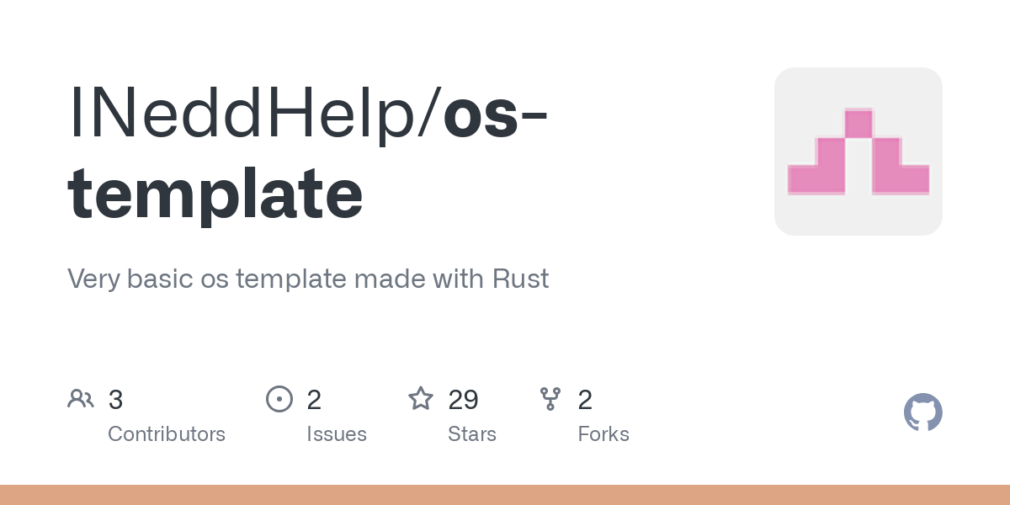Click the issues circle-dot icon
Image resolution: width=1010 pixels, height=505 pixels.
pos(279,399)
